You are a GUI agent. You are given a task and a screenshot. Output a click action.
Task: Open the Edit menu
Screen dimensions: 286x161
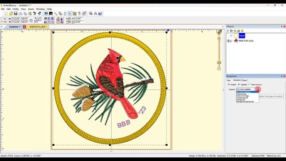click(x=8, y=9)
